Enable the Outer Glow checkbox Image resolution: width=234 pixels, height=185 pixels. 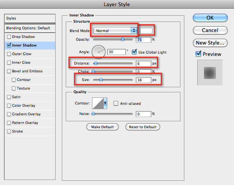9,54
